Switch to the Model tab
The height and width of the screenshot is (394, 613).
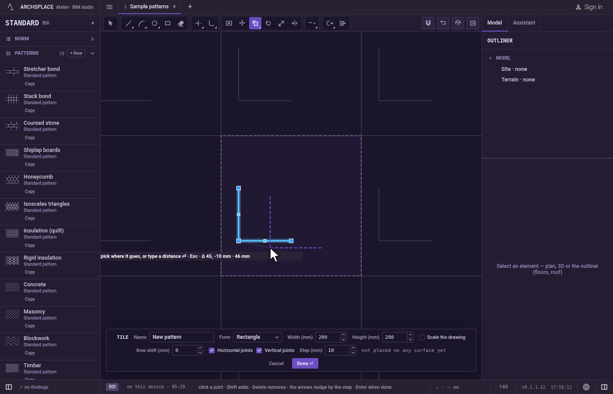(495, 23)
